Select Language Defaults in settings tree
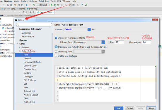The height and width of the screenshot is (110, 162). [32, 62]
